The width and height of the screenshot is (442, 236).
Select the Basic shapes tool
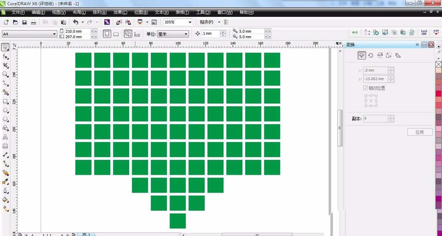click(x=5, y=128)
